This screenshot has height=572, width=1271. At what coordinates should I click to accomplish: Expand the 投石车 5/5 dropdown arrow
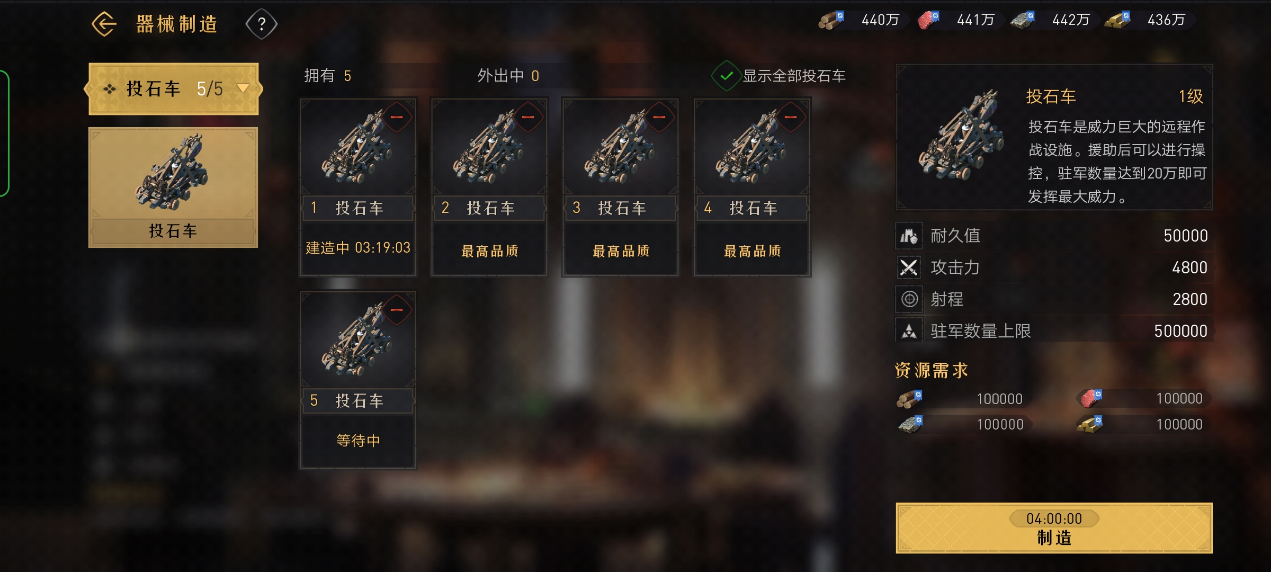point(243,88)
